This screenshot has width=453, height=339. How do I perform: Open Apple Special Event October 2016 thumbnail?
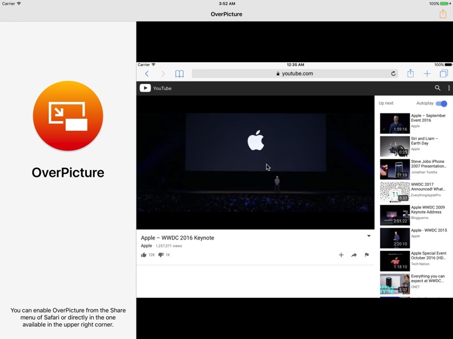click(394, 261)
